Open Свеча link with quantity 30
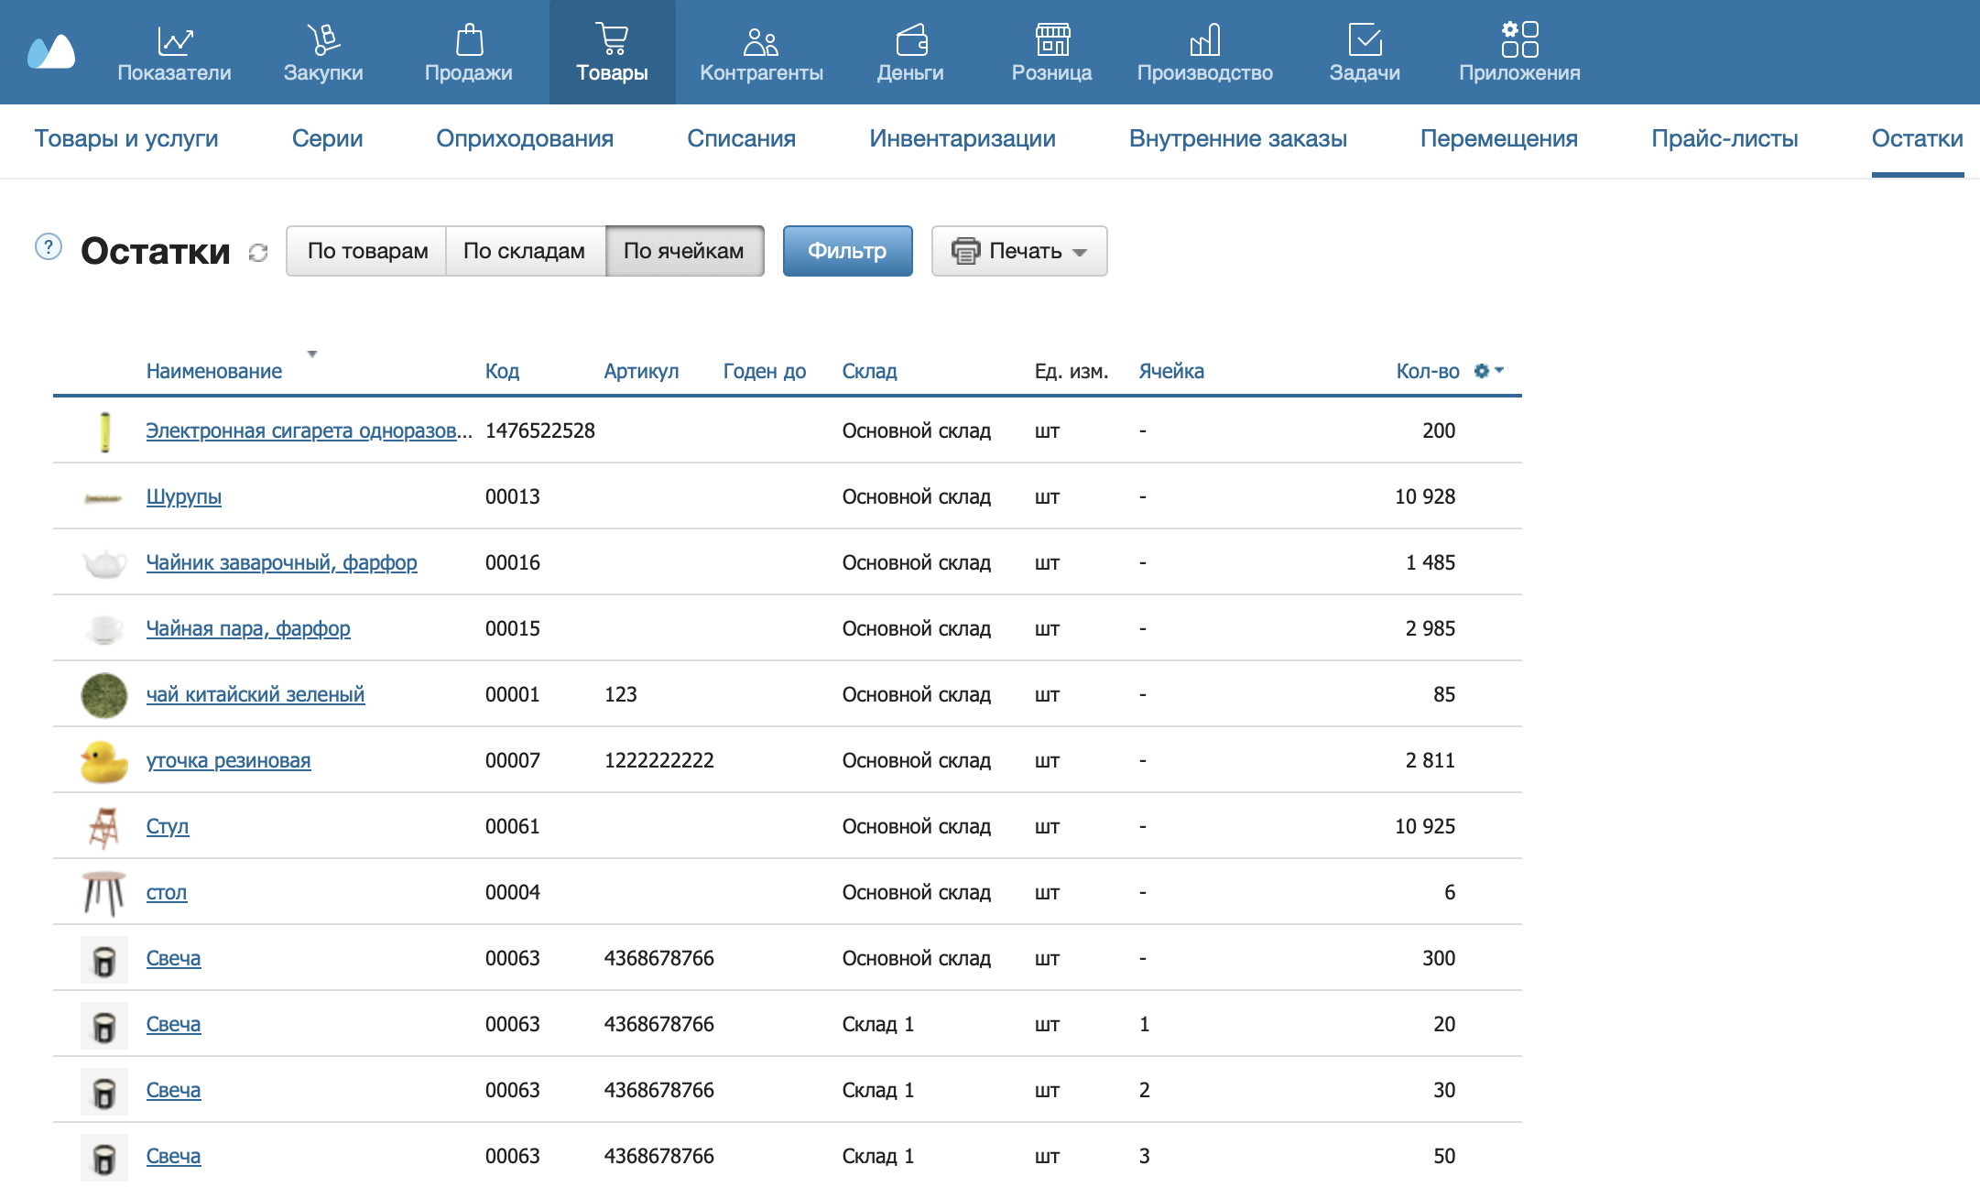Screen dimensions: 1980x1187 tap(173, 1090)
